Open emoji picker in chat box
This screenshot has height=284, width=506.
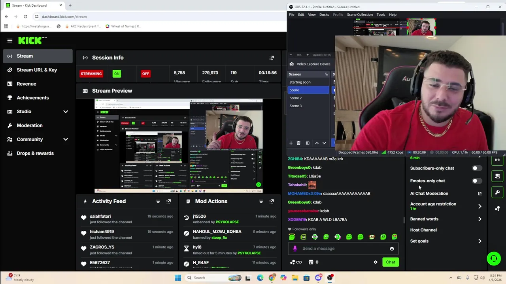pyautogui.click(x=392, y=248)
